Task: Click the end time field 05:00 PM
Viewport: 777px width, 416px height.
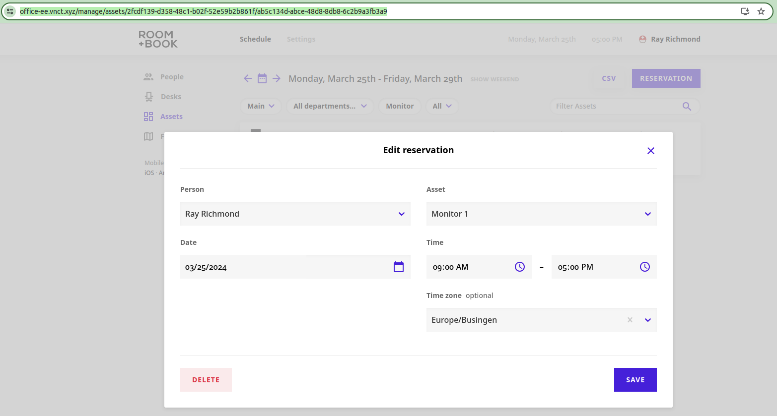Action: [x=604, y=267]
